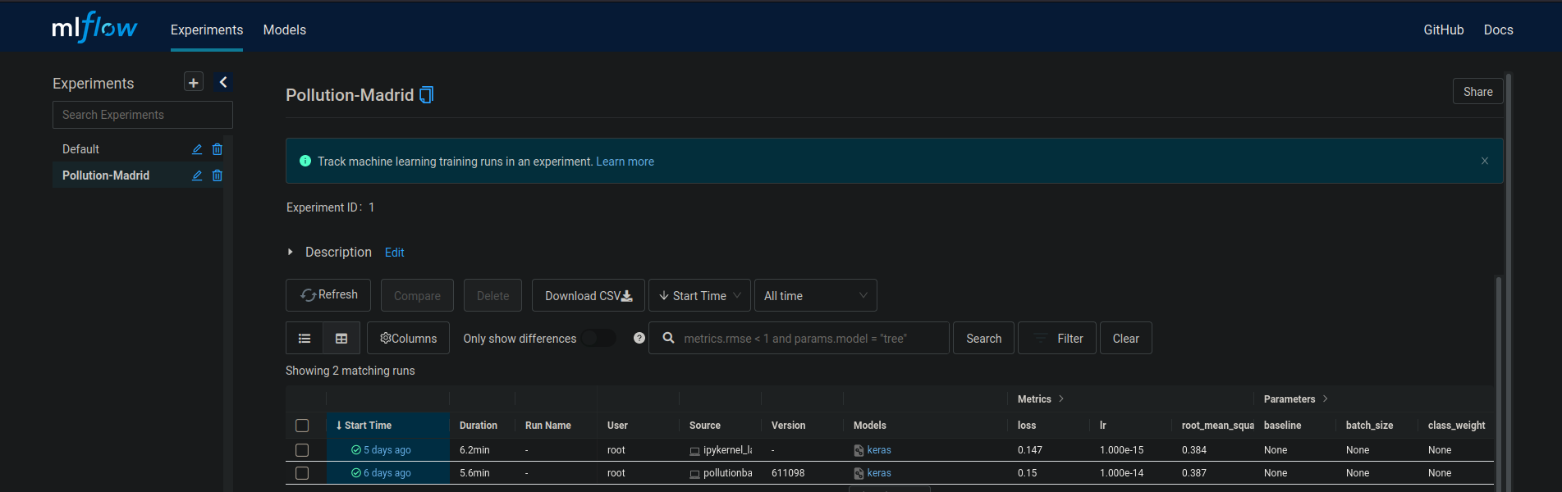The height and width of the screenshot is (492, 1562).
Task: Select the run from 5 days ago
Action: (302, 450)
